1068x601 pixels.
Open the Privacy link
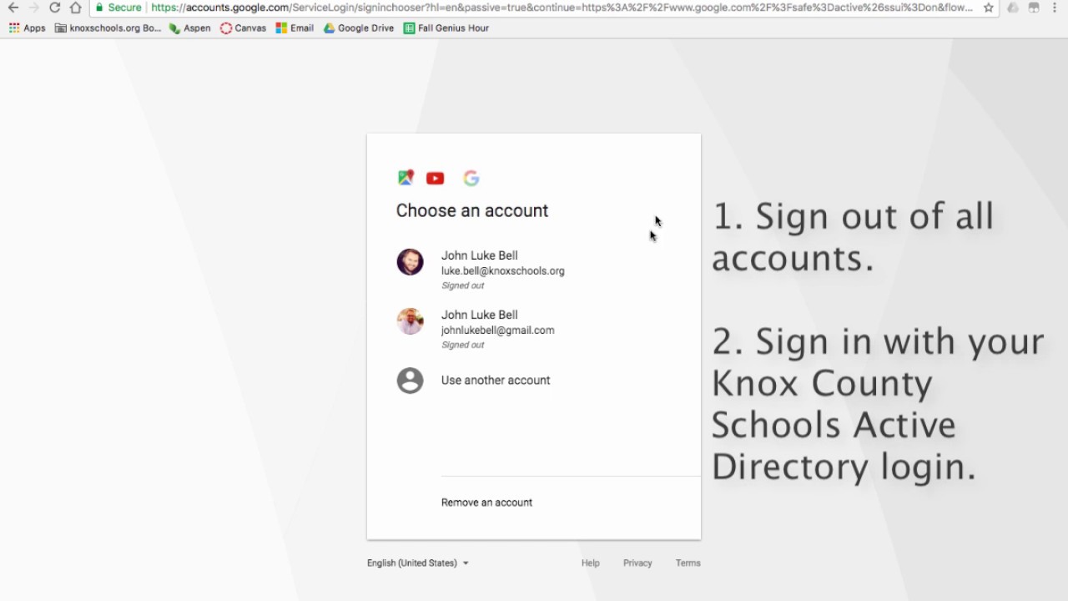(637, 563)
